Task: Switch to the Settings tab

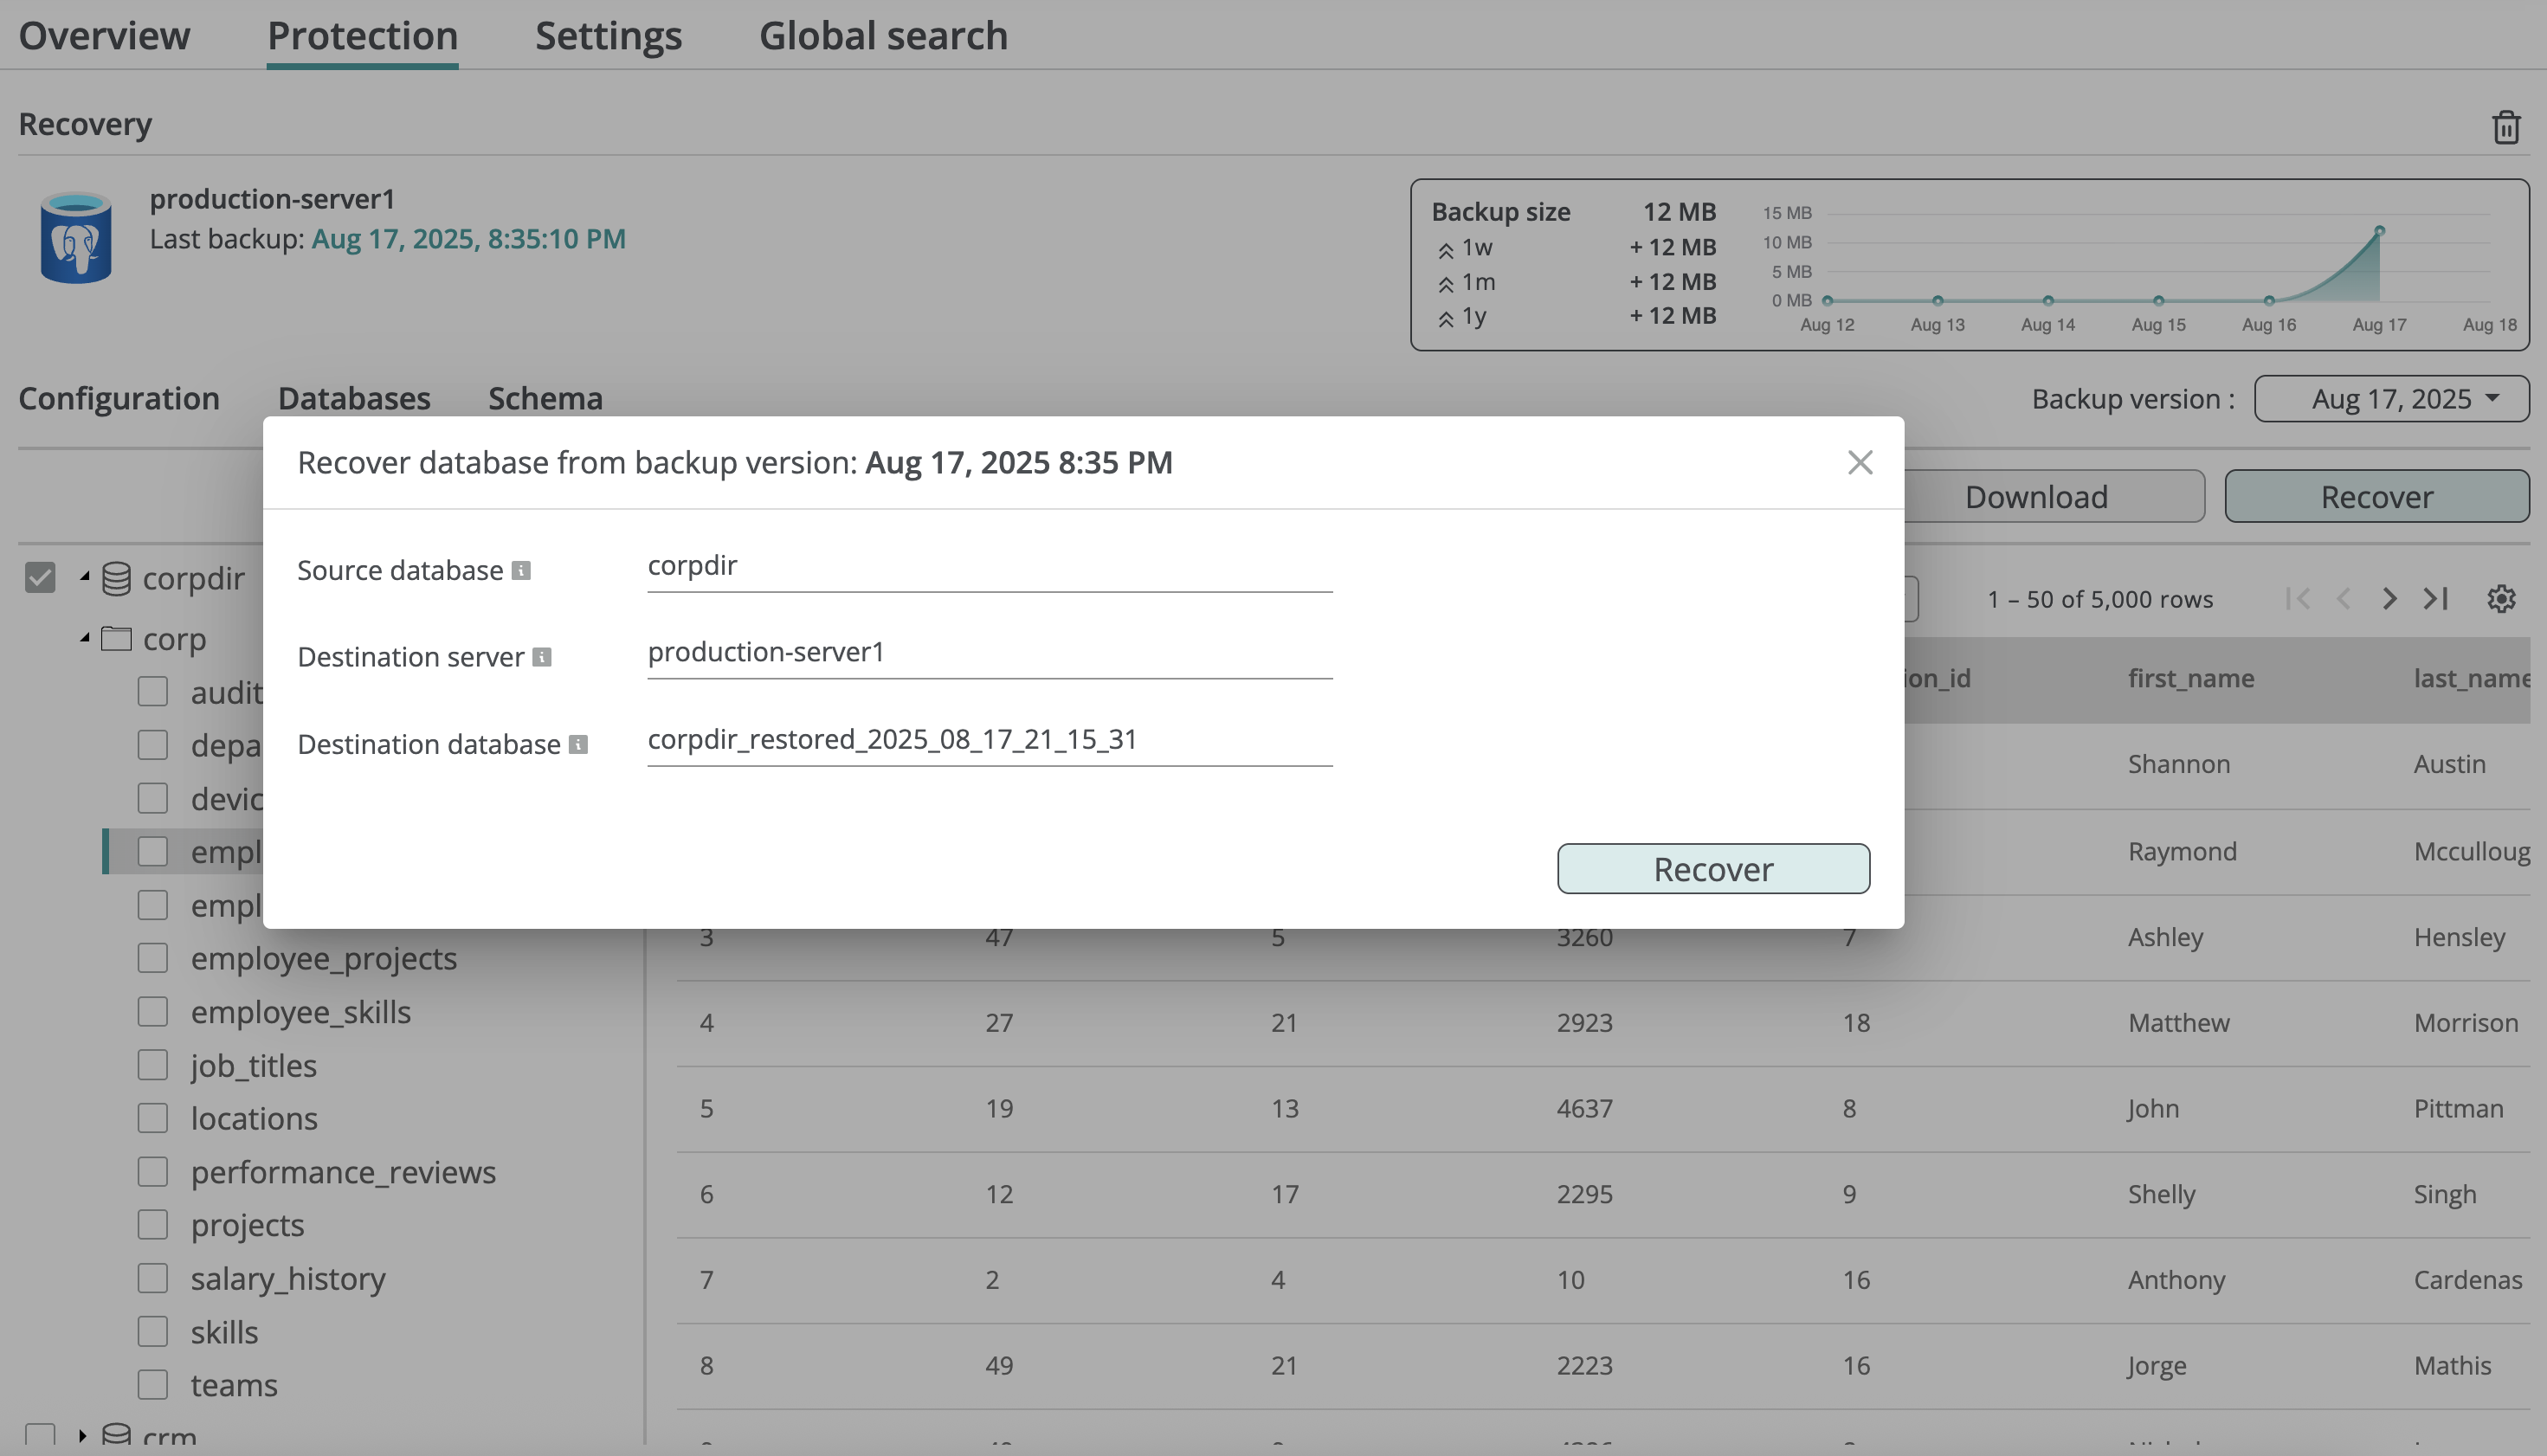Action: click(608, 36)
